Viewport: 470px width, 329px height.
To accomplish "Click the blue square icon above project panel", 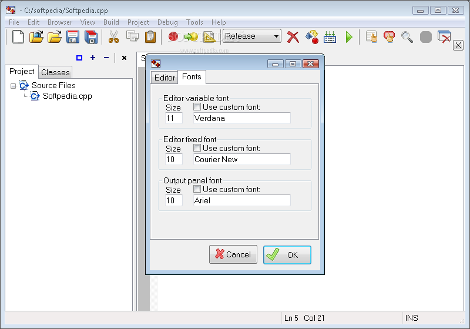I will [79, 58].
